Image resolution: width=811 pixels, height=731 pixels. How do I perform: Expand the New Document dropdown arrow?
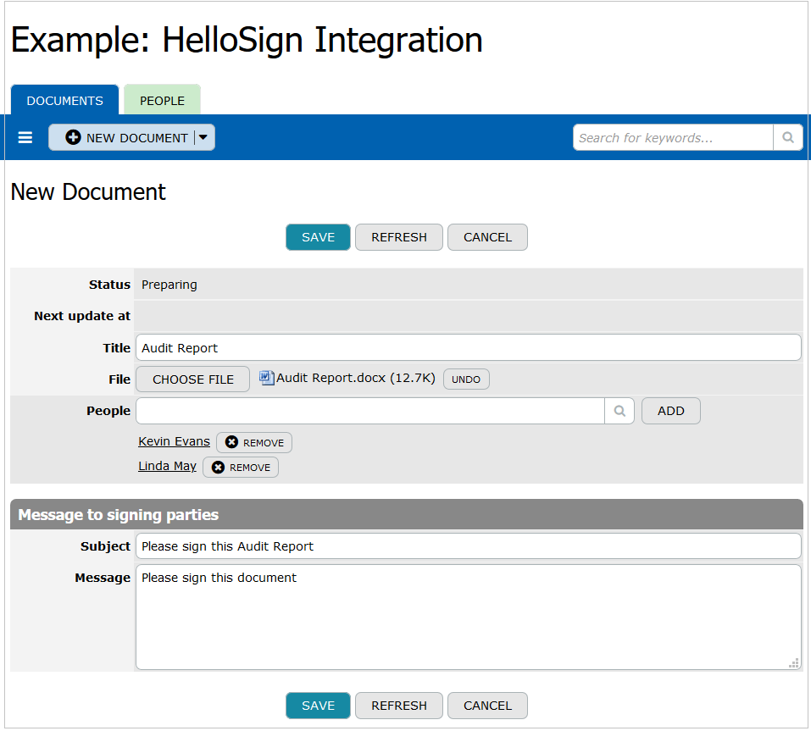pos(203,137)
